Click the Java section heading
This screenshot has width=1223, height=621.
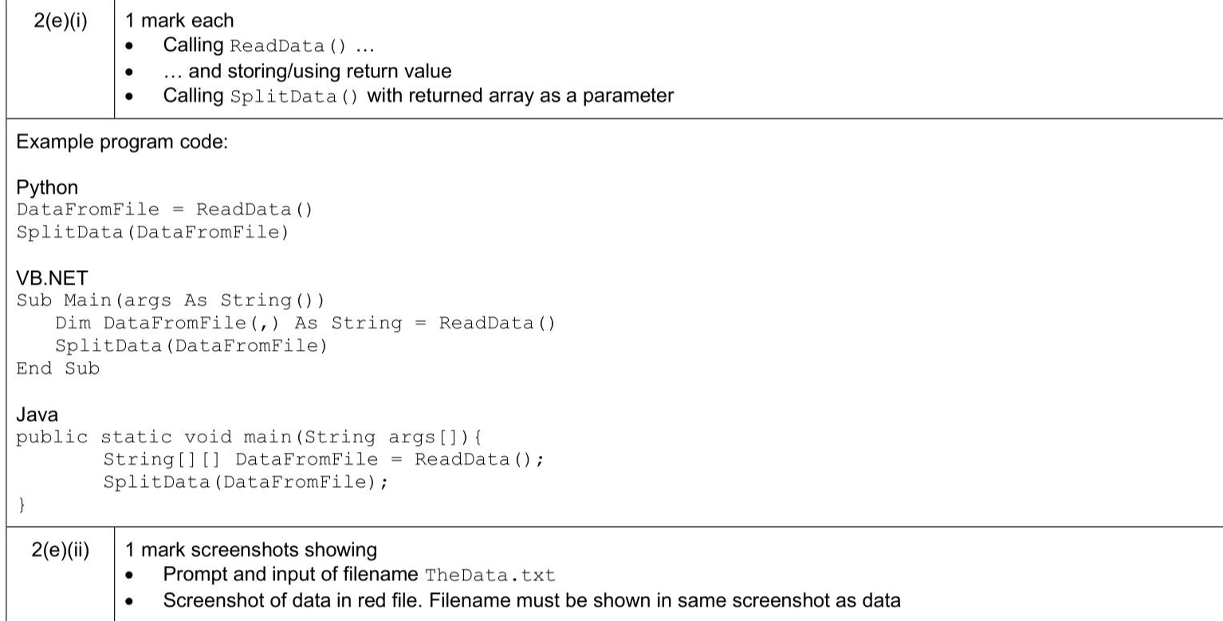[37, 415]
